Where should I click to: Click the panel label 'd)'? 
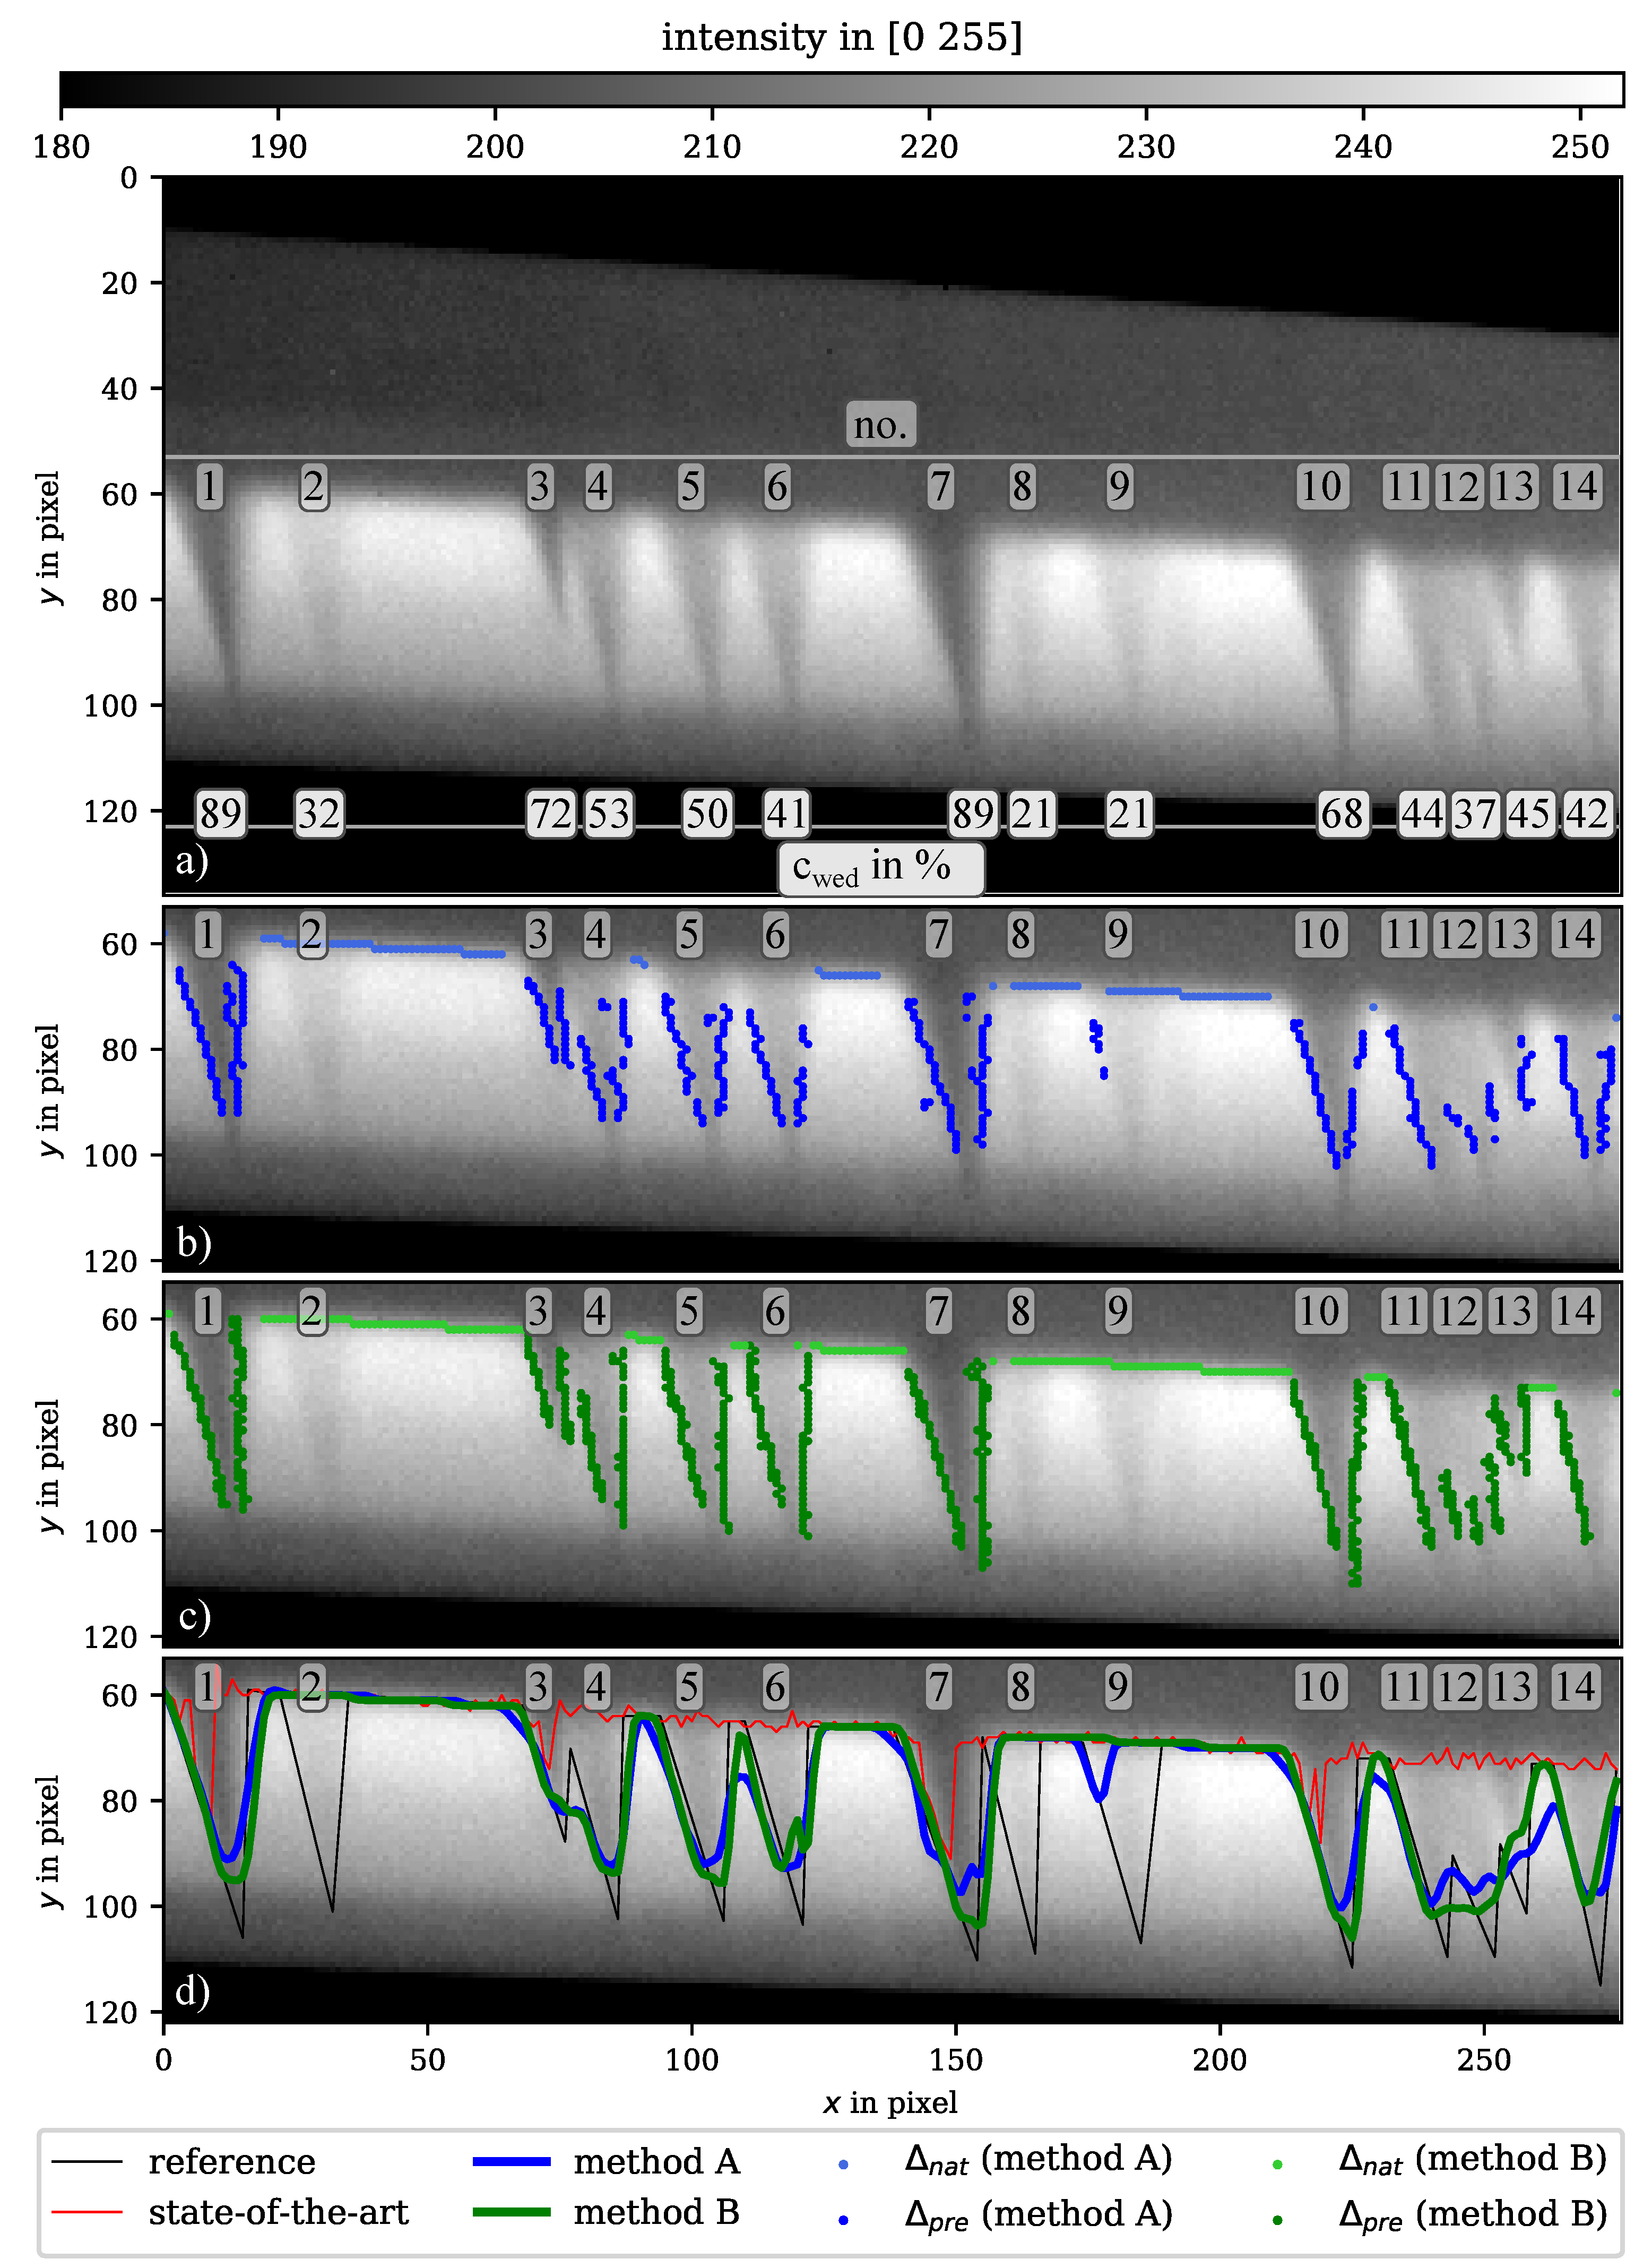pos(192,1991)
